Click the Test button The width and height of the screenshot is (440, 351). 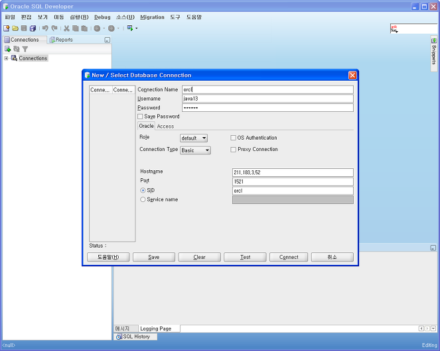[x=245, y=257]
